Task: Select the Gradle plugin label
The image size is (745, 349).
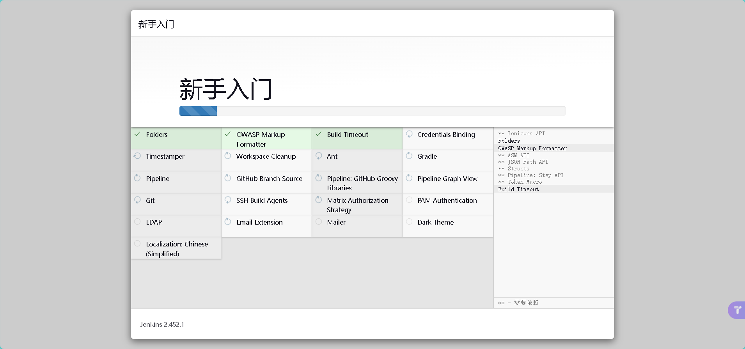Action: pos(427,156)
